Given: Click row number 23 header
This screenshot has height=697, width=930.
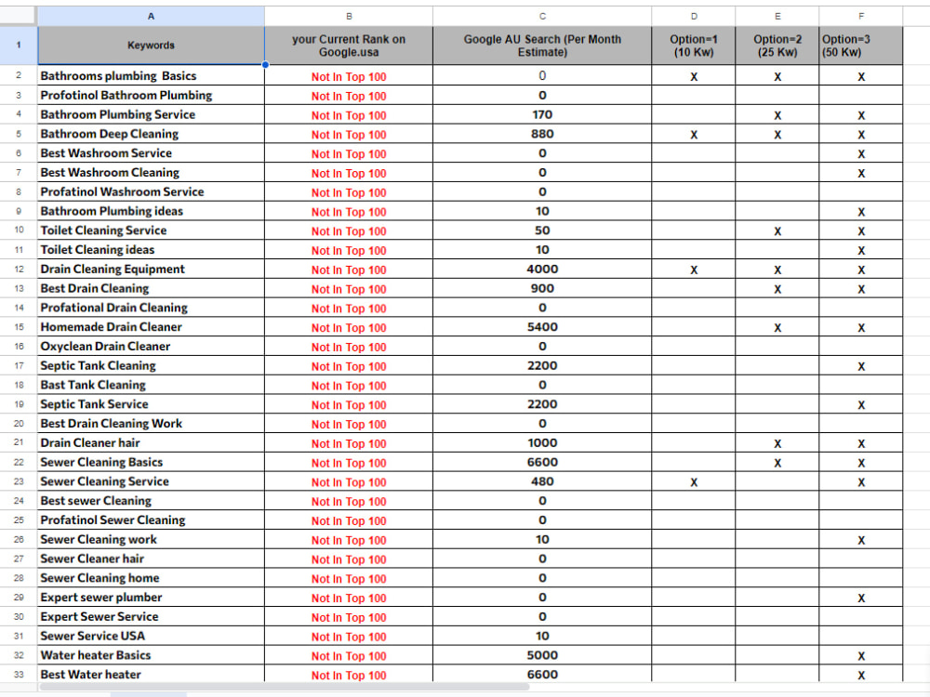Looking at the screenshot, I should tap(19, 481).
